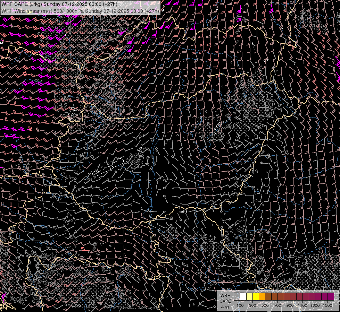Click the WRF CAPE title line

coord(59,4)
